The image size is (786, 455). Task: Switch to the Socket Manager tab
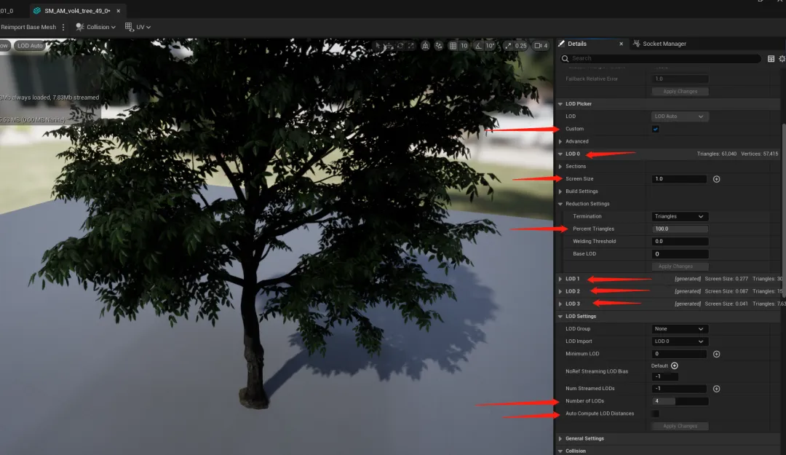pyautogui.click(x=663, y=44)
